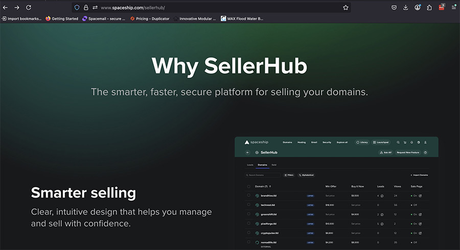Screen dimensions: 460x250
Task: Open the sale page link icon for greenshift.tld
Action: 421,215
